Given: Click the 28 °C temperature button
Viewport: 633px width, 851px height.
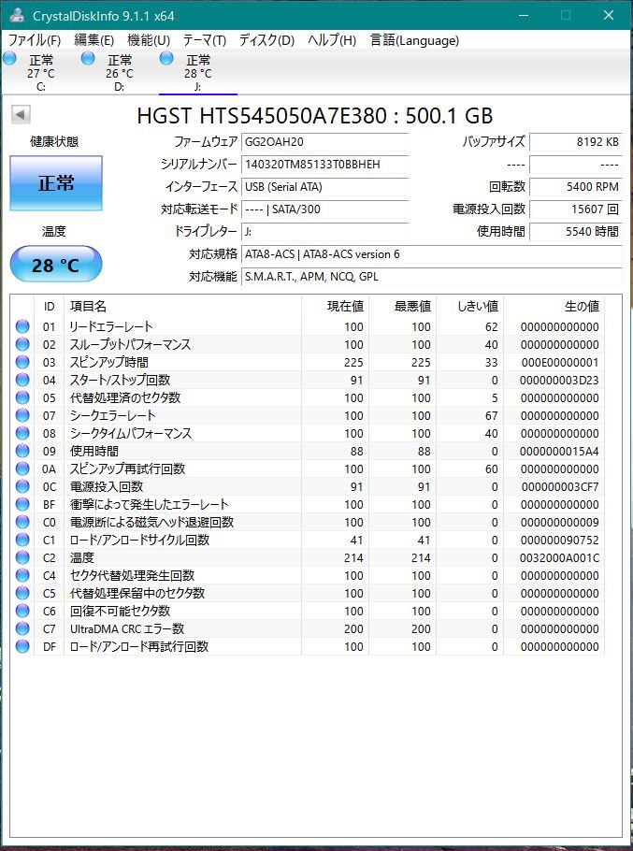Looking at the screenshot, I should [x=56, y=265].
